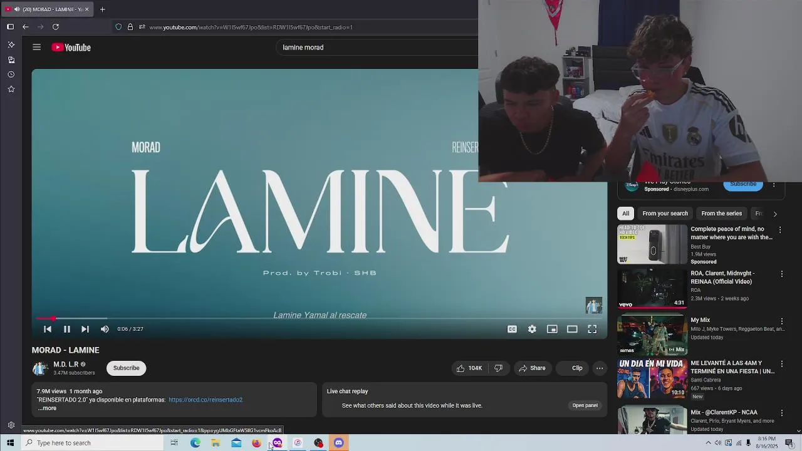Open sidebar settings gear at bottom left

pos(11,425)
